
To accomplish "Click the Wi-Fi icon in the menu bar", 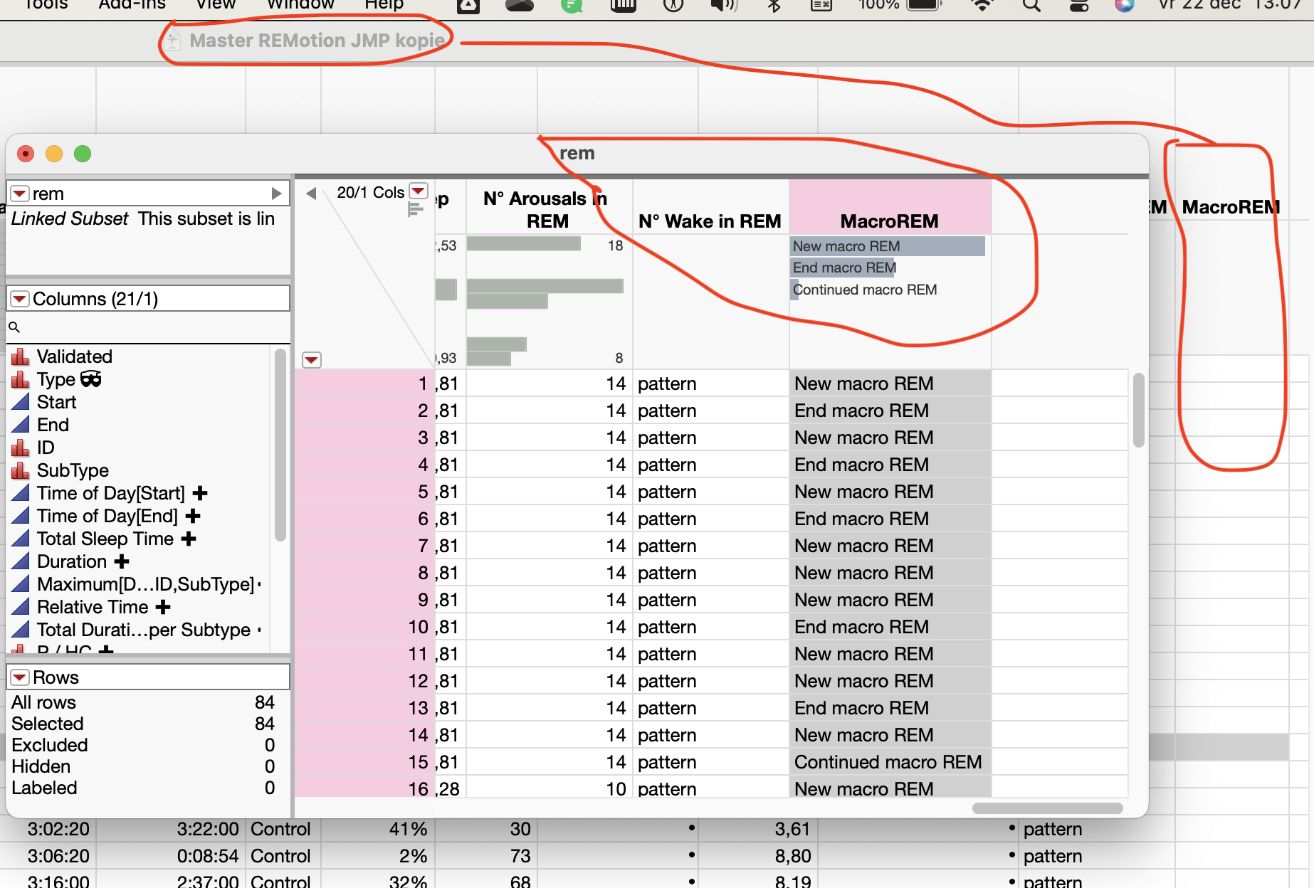I will click(982, 6).
